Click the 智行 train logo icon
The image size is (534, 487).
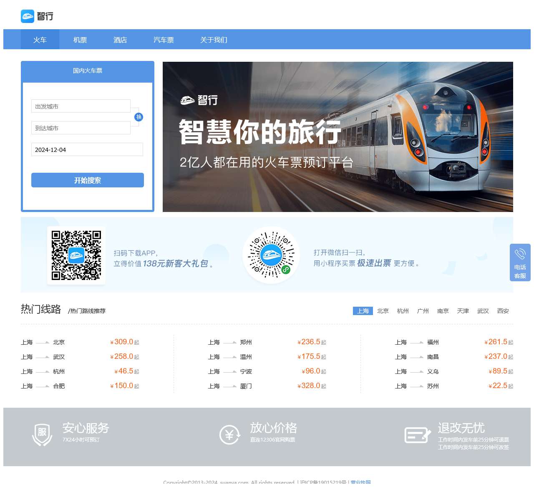(28, 16)
